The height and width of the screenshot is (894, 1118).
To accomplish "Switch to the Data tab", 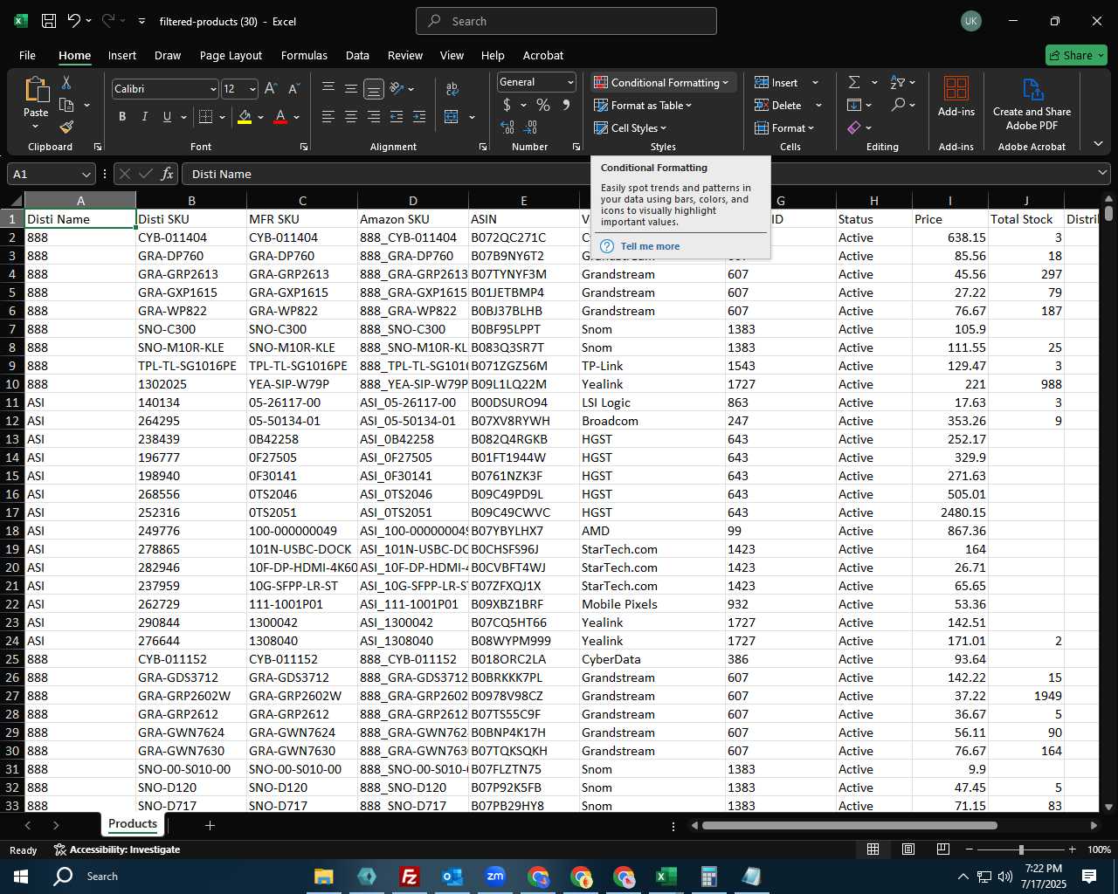I will point(357,55).
